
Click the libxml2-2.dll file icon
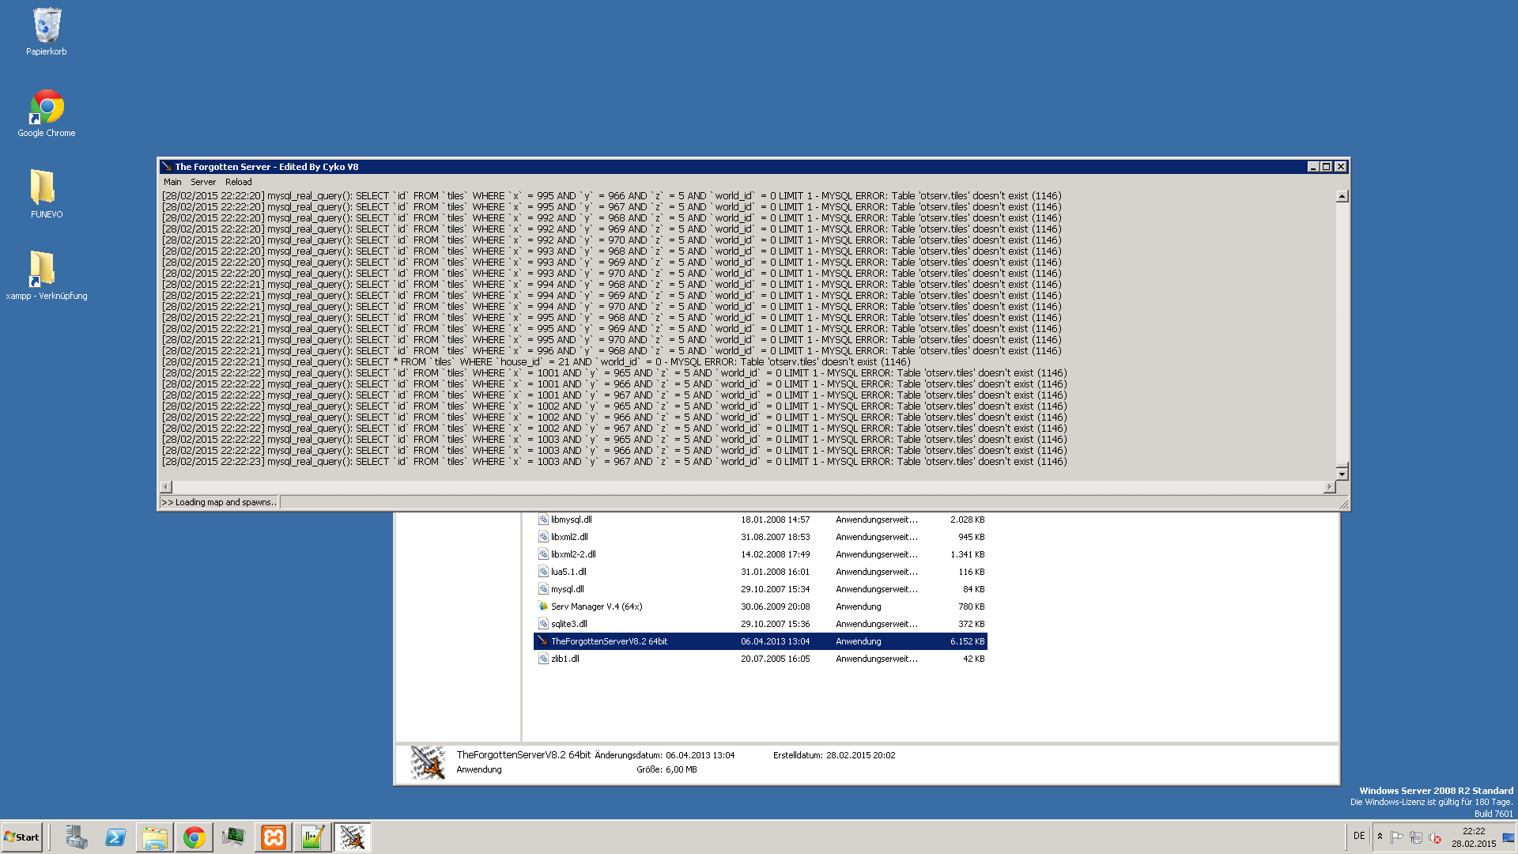tap(543, 554)
